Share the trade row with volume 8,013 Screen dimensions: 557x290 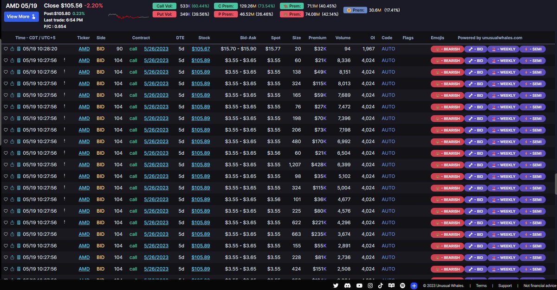tap(13, 83)
